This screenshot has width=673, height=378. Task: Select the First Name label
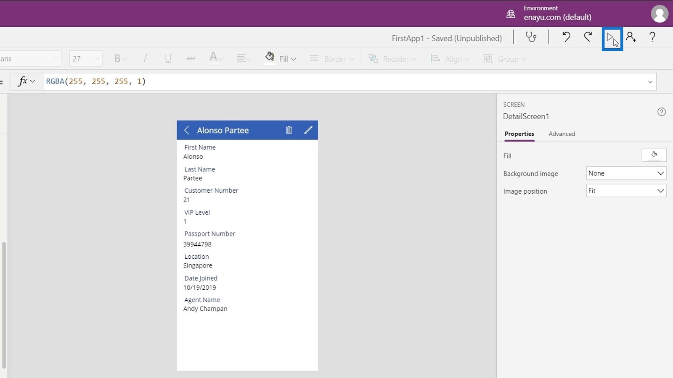tap(200, 147)
